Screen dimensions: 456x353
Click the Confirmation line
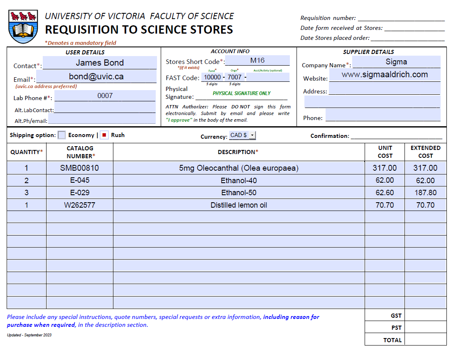coord(396,136)
